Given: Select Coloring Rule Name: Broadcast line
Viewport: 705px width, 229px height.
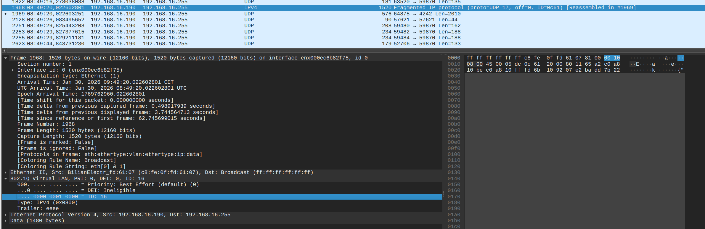Looking at the screenshot, I should pos(67,160).
